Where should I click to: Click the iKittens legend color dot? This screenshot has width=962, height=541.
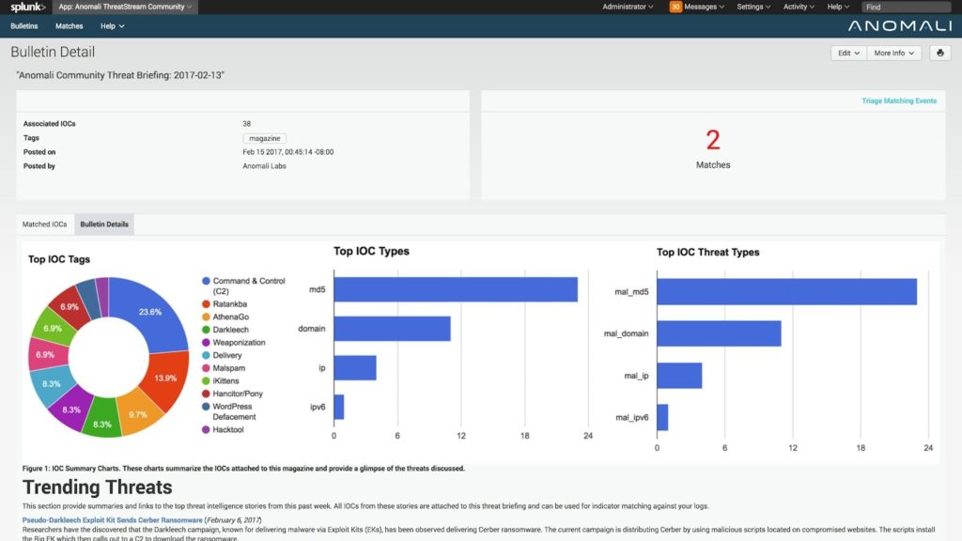[x=206, y=381]
